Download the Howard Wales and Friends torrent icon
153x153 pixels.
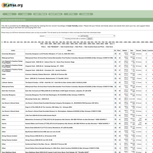point(116,124)
